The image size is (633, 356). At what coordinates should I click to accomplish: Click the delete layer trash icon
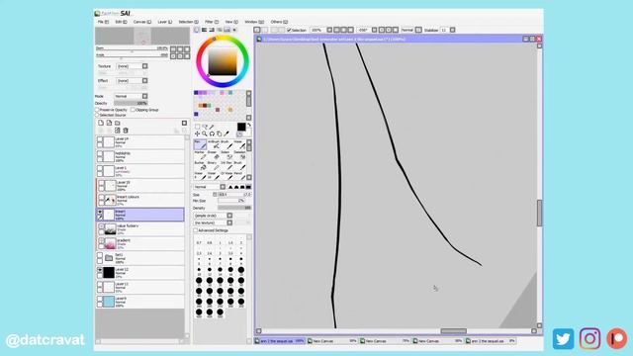tap(126, 131)
